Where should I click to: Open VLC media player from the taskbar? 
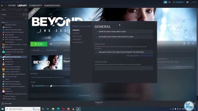(73, 109)
